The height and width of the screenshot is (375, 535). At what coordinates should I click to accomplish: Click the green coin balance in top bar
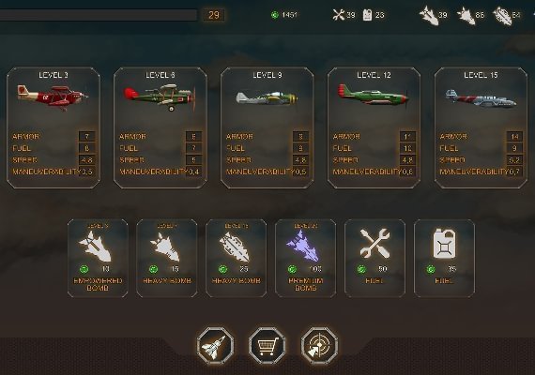click(284, 15)
